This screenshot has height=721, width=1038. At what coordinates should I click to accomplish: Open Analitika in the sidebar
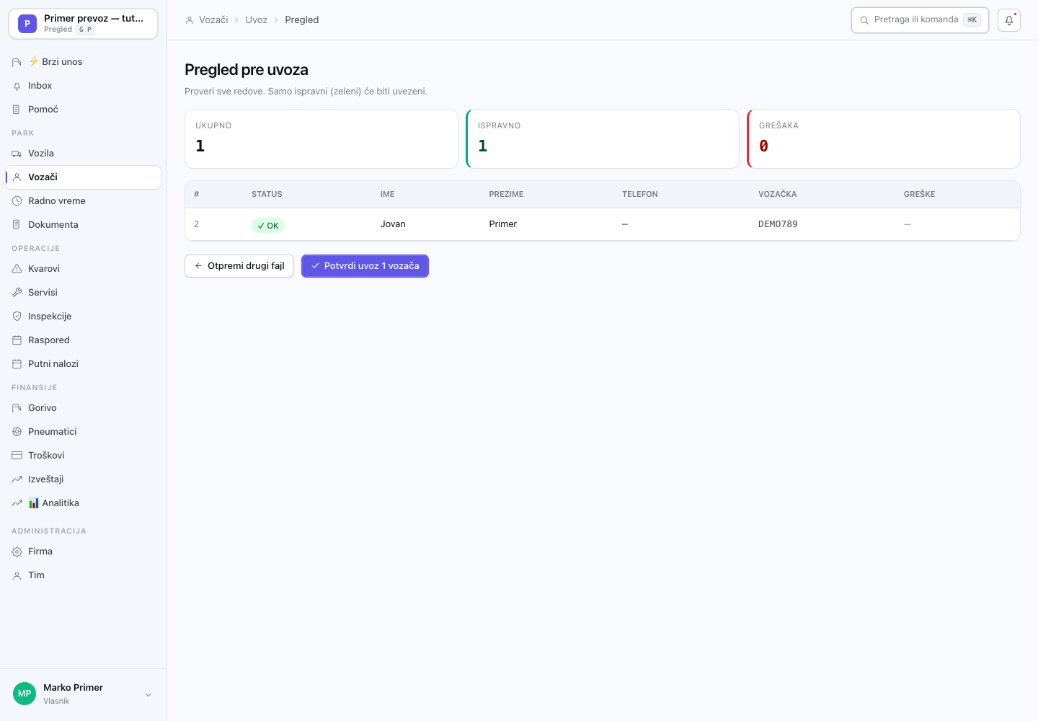point(83,503)
